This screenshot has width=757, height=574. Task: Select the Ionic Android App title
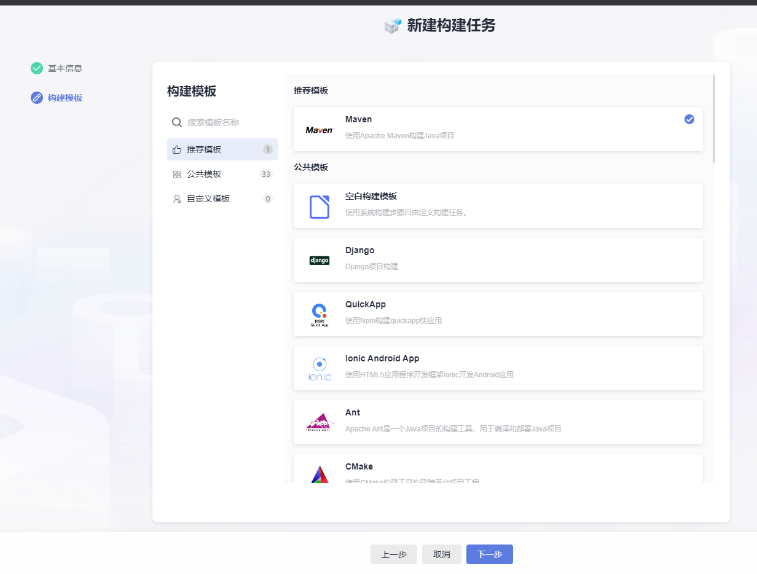(382, 358)
